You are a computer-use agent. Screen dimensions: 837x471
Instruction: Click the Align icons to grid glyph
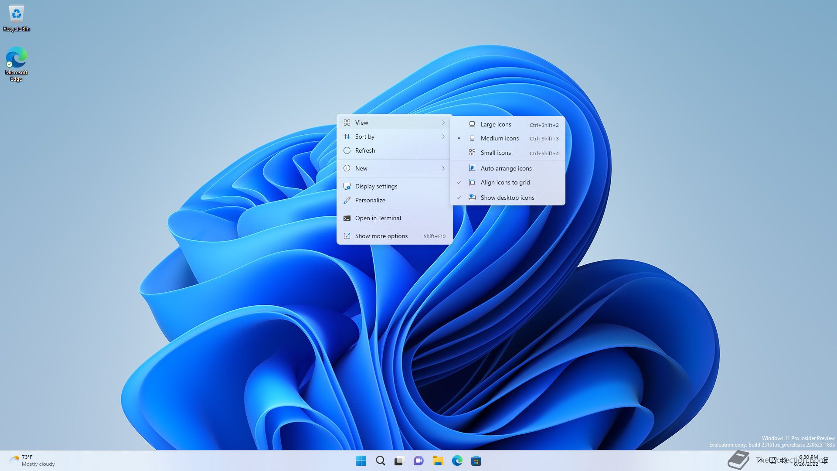[x=472, y=182]
